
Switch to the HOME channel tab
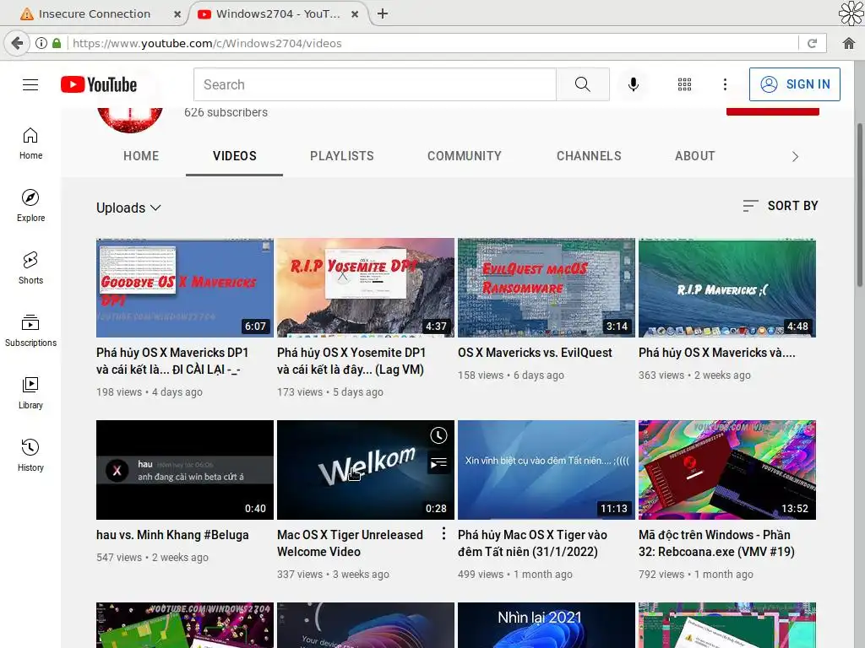141,156
